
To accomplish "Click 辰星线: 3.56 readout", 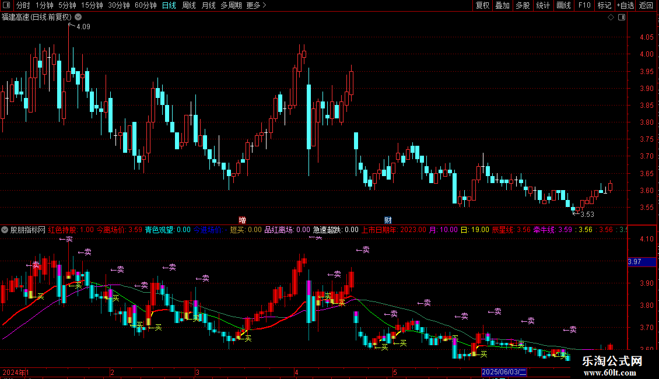I will [511, 230].
